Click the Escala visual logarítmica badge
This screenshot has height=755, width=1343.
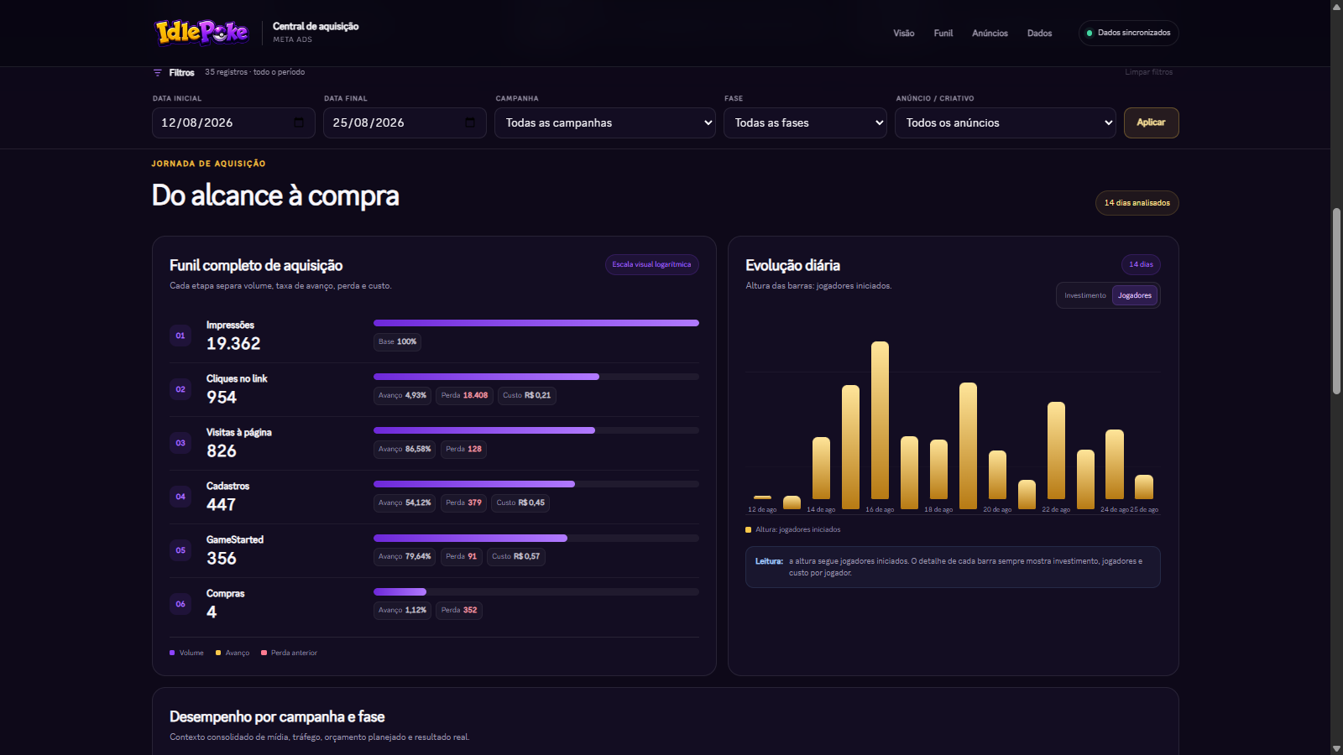point(652,264)
